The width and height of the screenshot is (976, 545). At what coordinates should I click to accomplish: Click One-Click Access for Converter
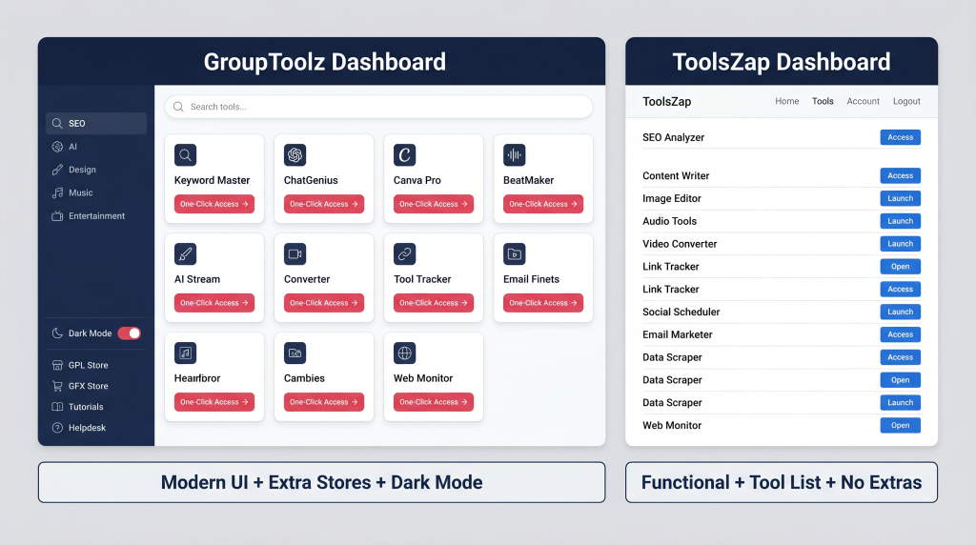point(324,303)
